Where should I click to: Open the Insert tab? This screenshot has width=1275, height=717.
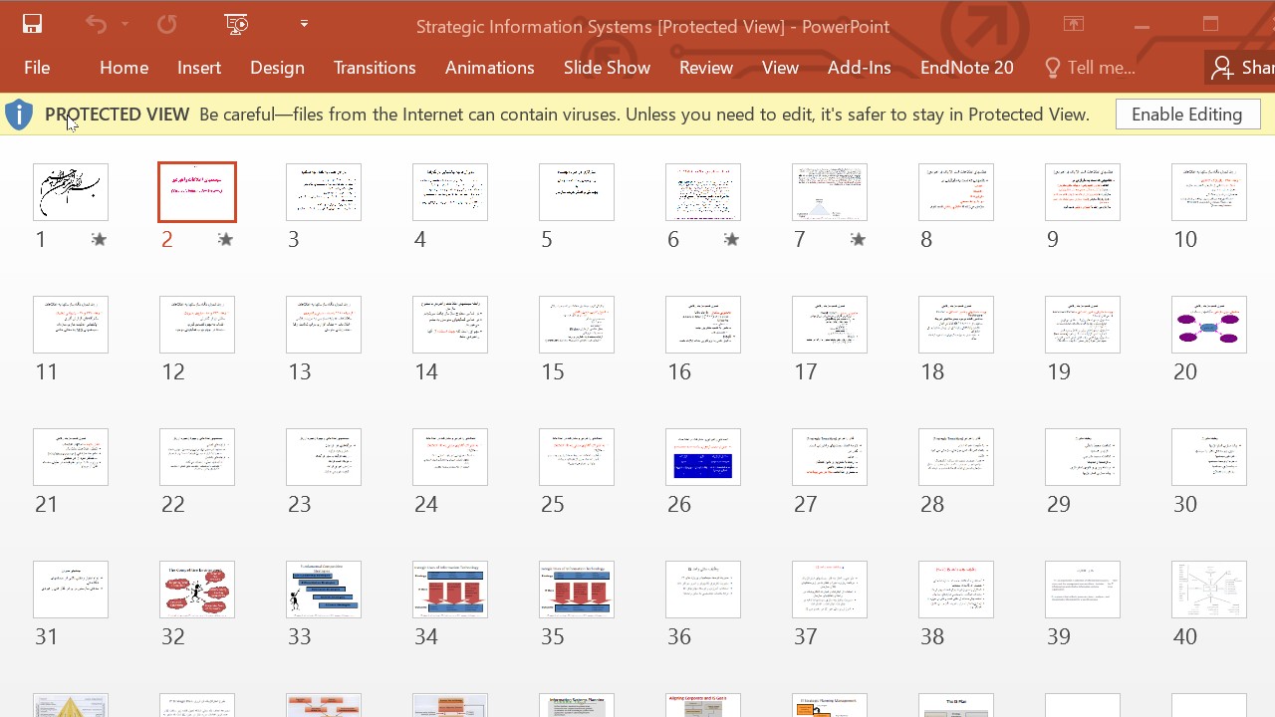point(199,68)
